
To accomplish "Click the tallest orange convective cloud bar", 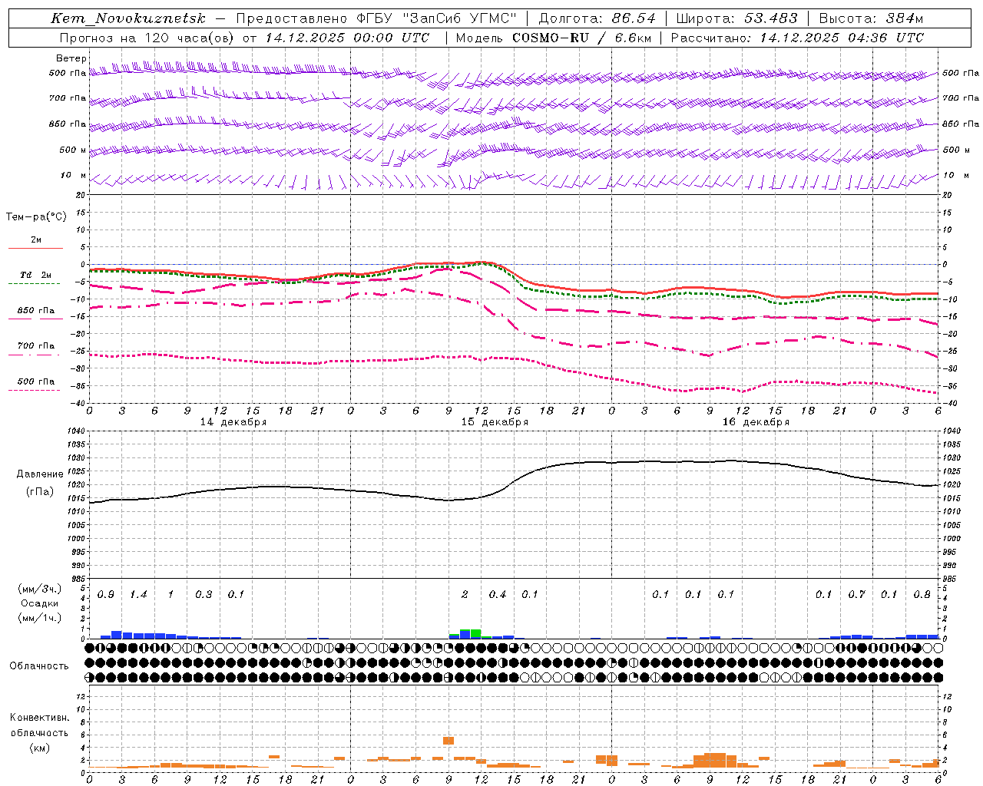I will point(448,741).
